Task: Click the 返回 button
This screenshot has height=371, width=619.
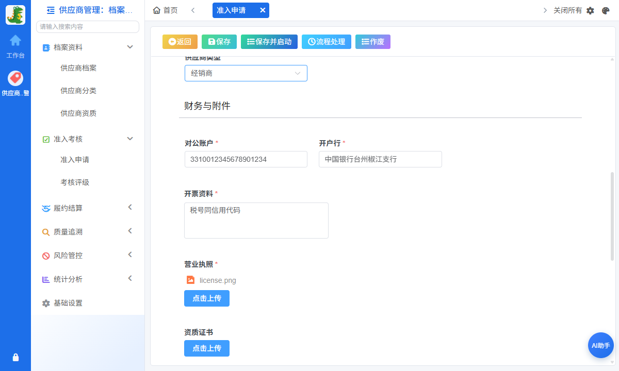Action: (x=180, y=42)
